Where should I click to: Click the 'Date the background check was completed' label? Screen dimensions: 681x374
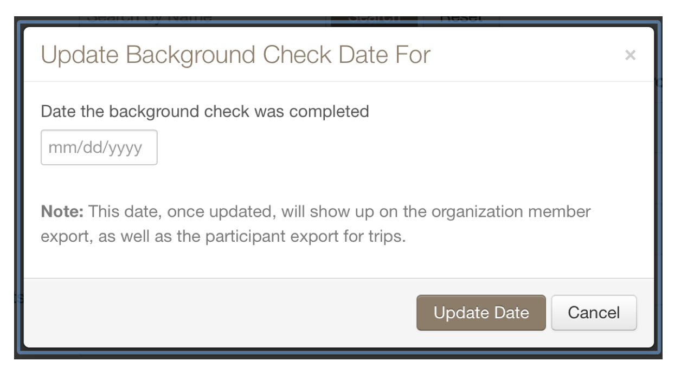(205, 112)
